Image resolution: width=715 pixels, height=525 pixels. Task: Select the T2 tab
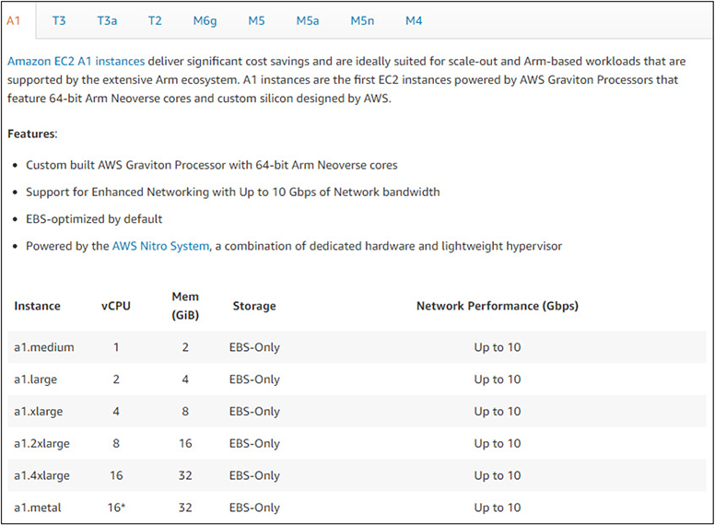(155, 19)
